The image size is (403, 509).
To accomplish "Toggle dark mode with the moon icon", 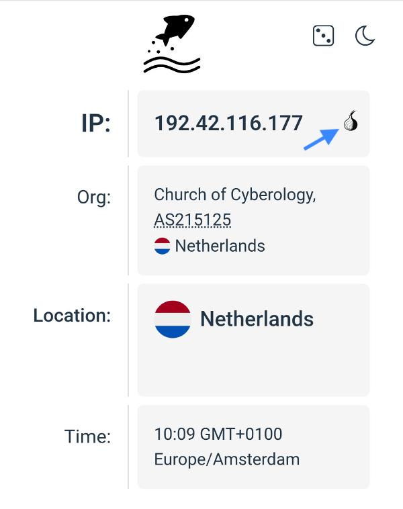I will tap(365, 36).
